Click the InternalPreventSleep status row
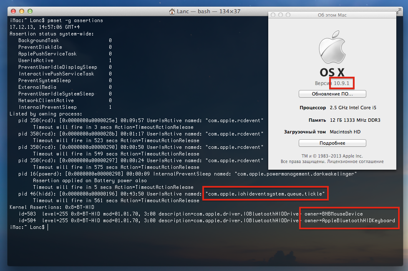This screenshot has width=408, height=271. 65,107
